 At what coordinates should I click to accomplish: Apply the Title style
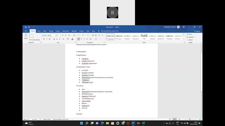tap(144, 37)
